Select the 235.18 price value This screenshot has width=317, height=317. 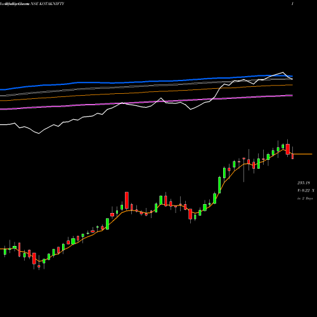point(304,183)
